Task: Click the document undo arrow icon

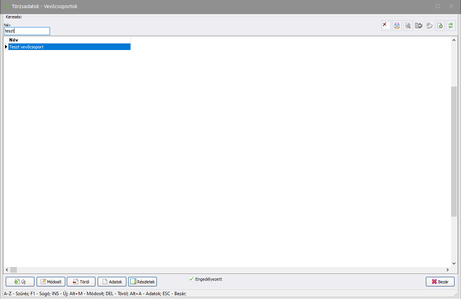Action: tap(419, 26)
